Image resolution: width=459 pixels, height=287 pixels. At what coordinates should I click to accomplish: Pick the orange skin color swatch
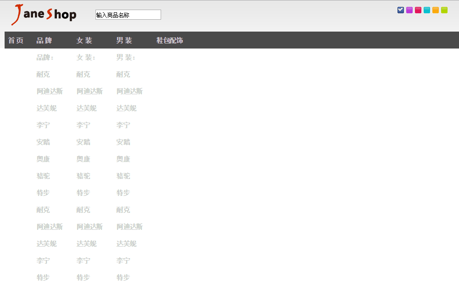coord(436,10)
